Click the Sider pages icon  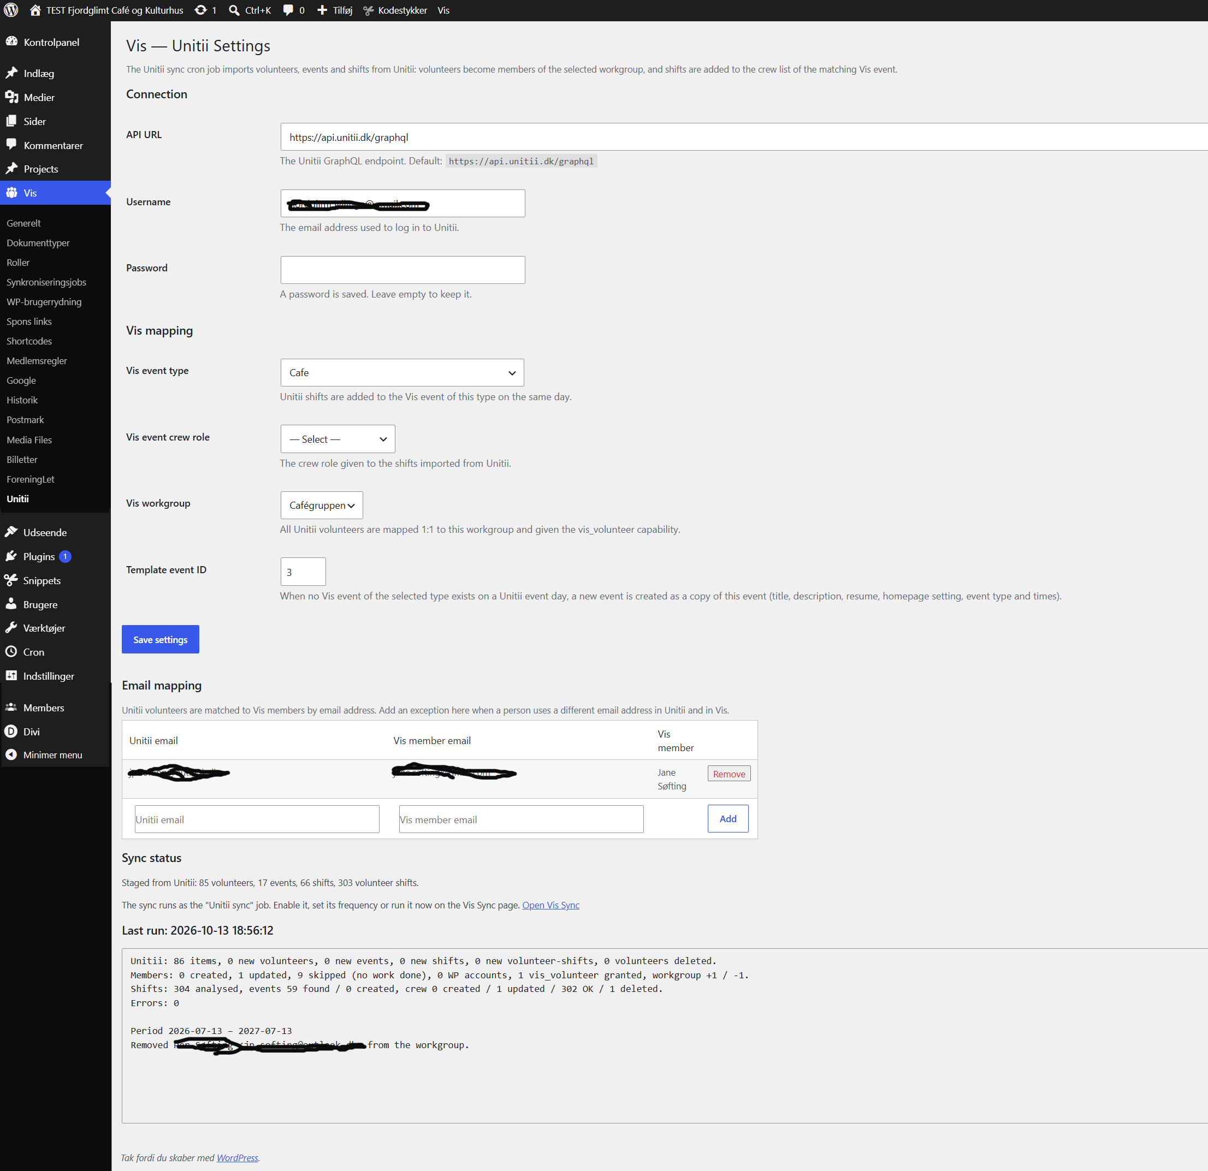tap(11, 121)
